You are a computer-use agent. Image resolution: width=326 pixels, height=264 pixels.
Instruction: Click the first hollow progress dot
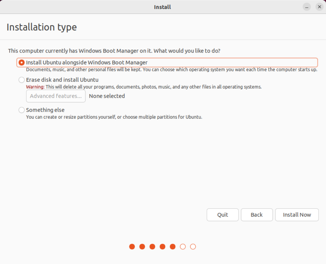[x=183, y=247]
